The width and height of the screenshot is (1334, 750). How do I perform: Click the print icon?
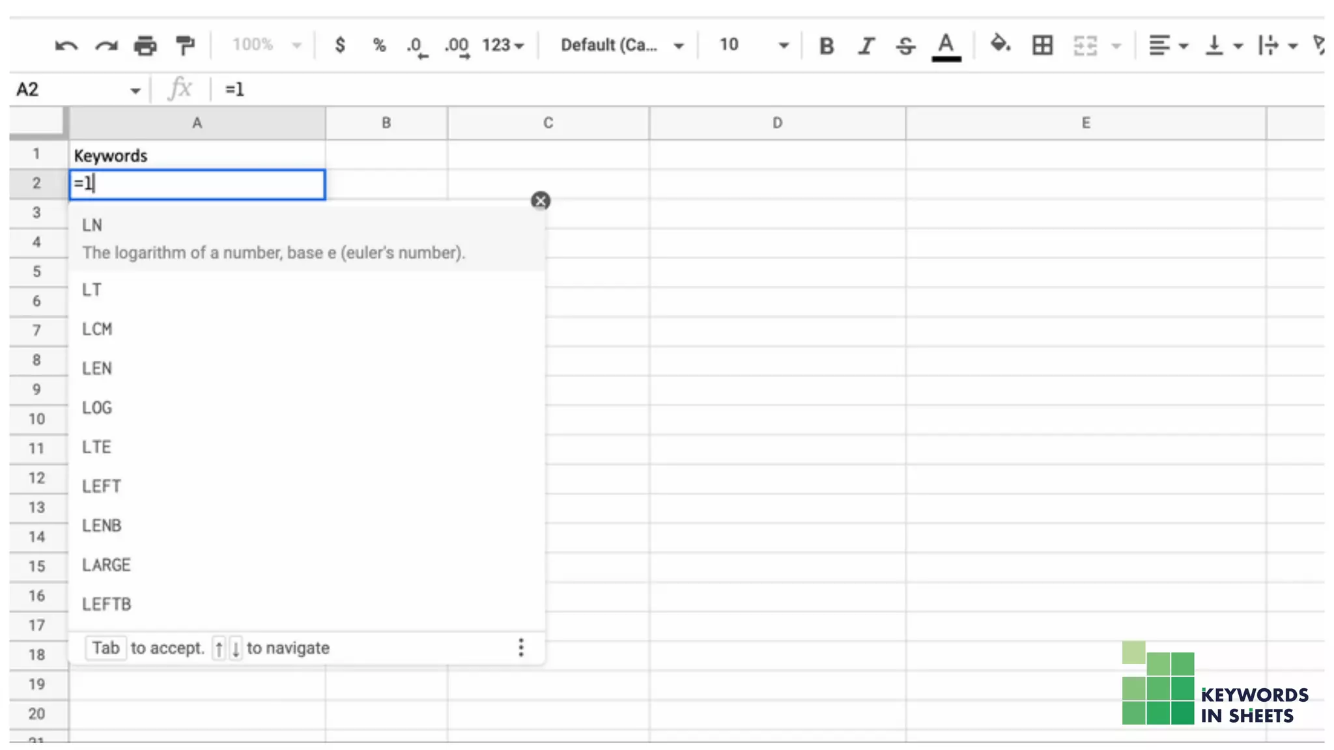point(145,46)
